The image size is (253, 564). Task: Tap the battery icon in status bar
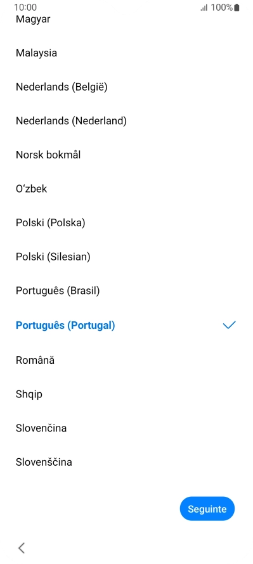[x=237, y=8]
